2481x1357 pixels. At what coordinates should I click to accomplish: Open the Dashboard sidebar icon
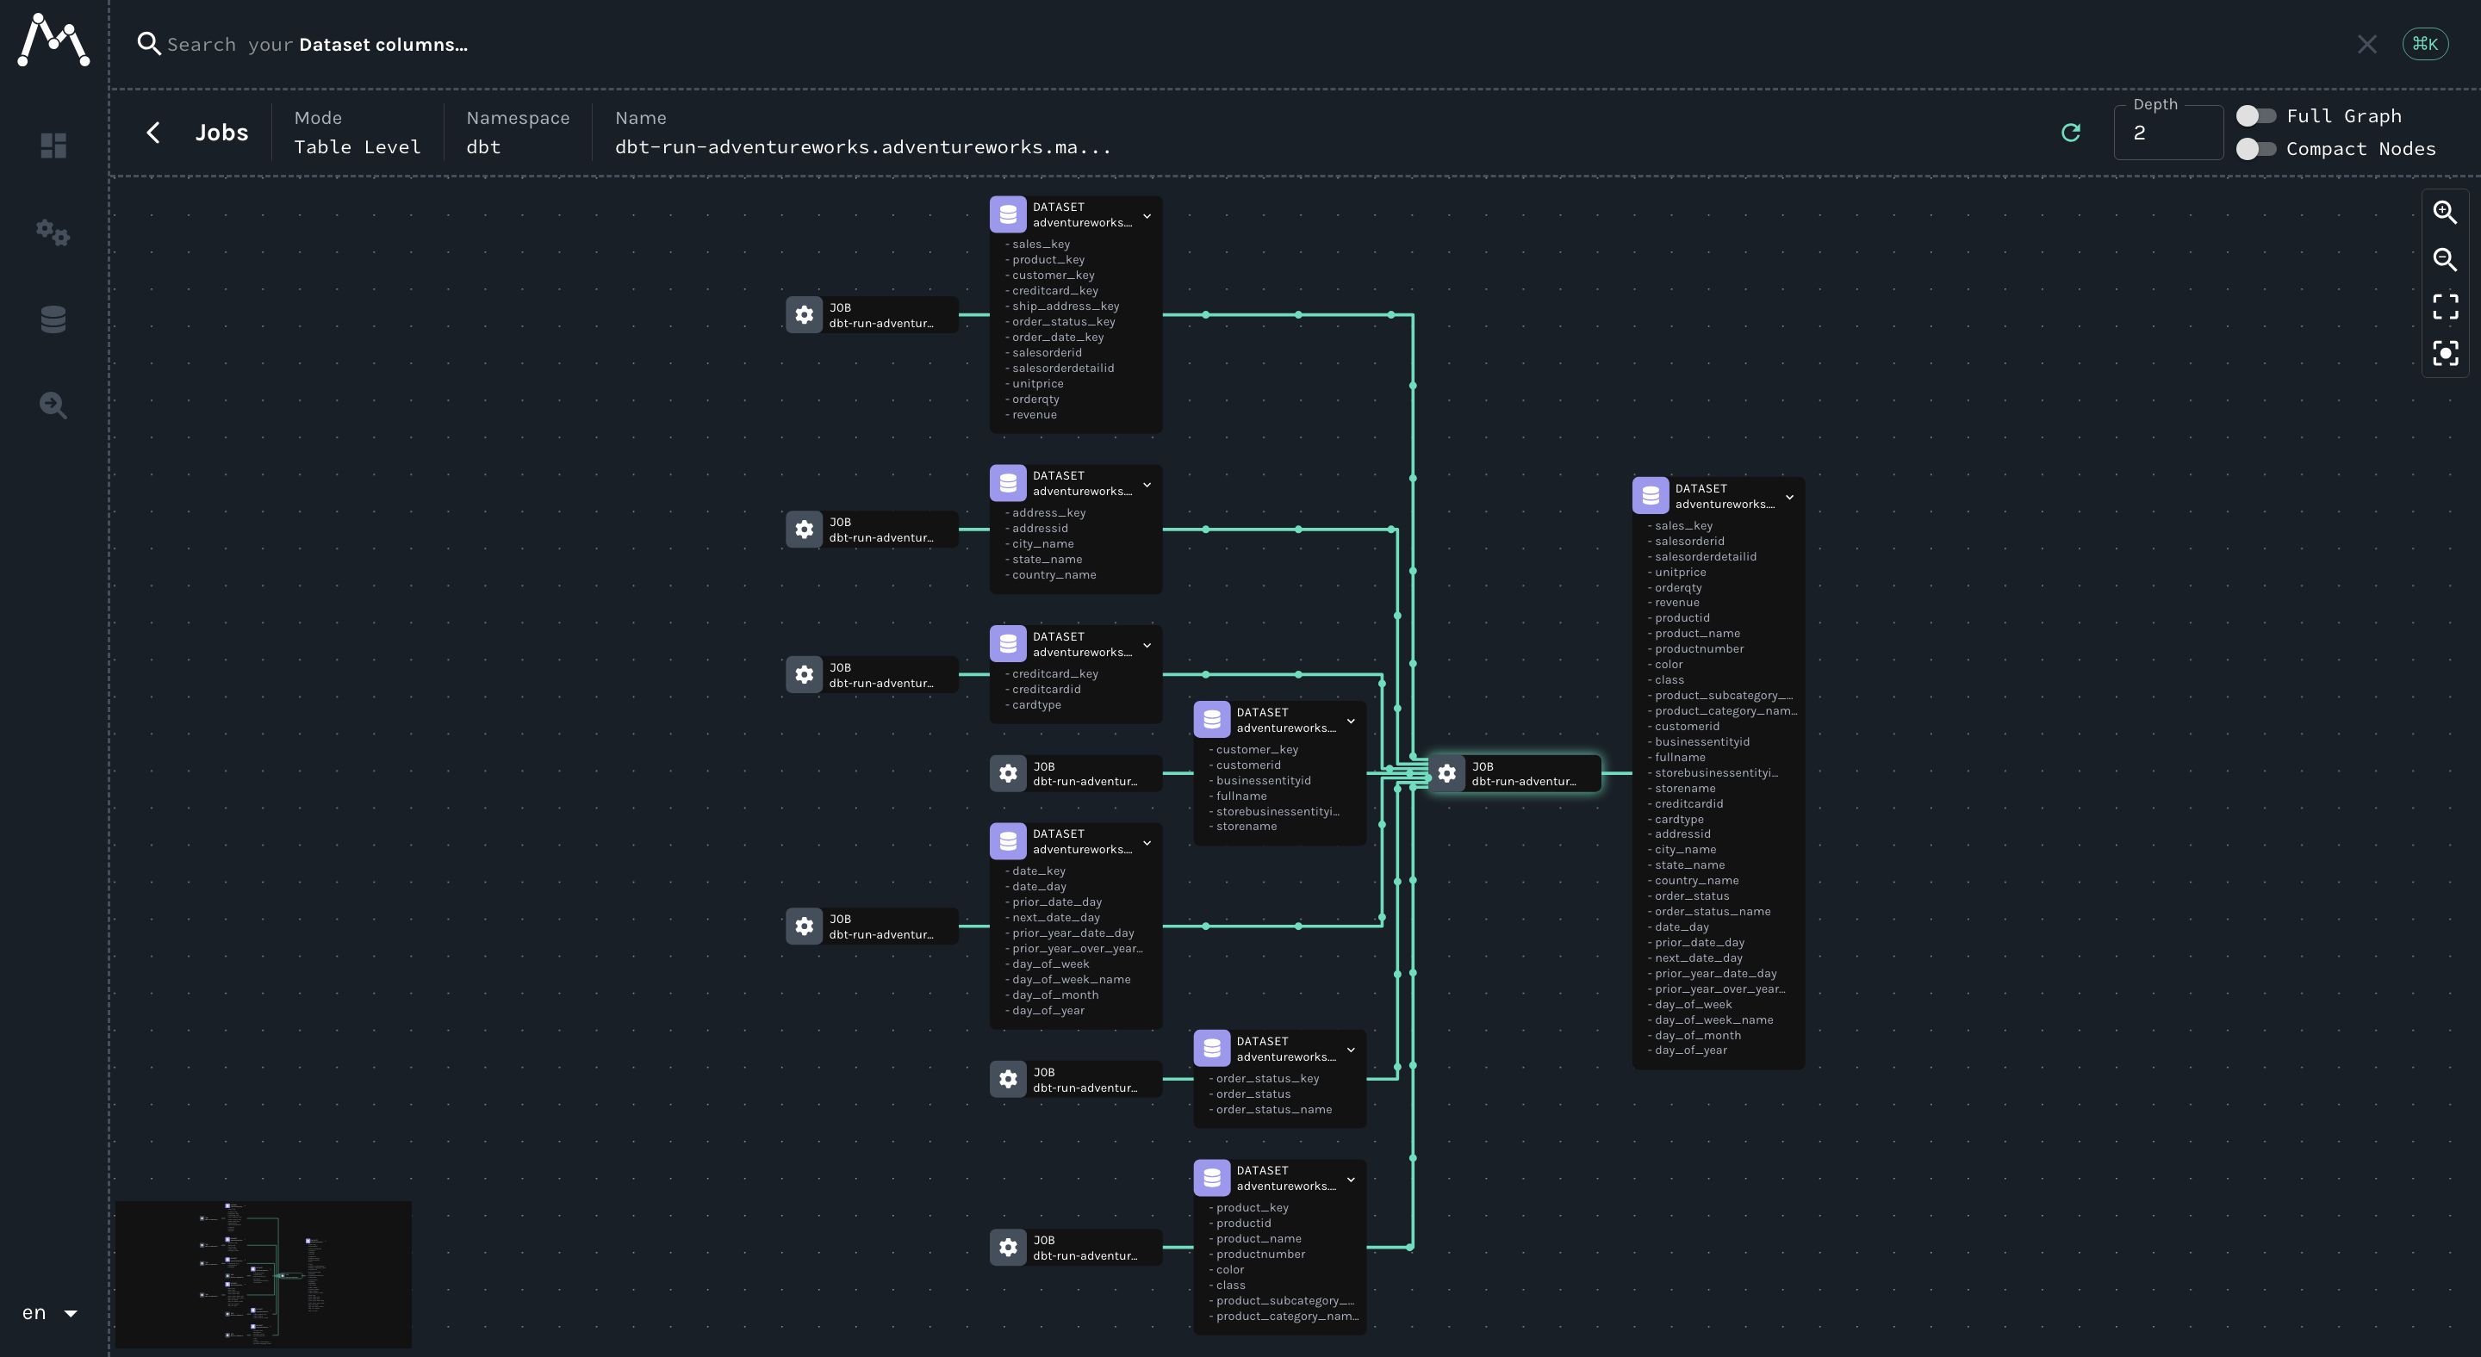(x=54, y=146)
